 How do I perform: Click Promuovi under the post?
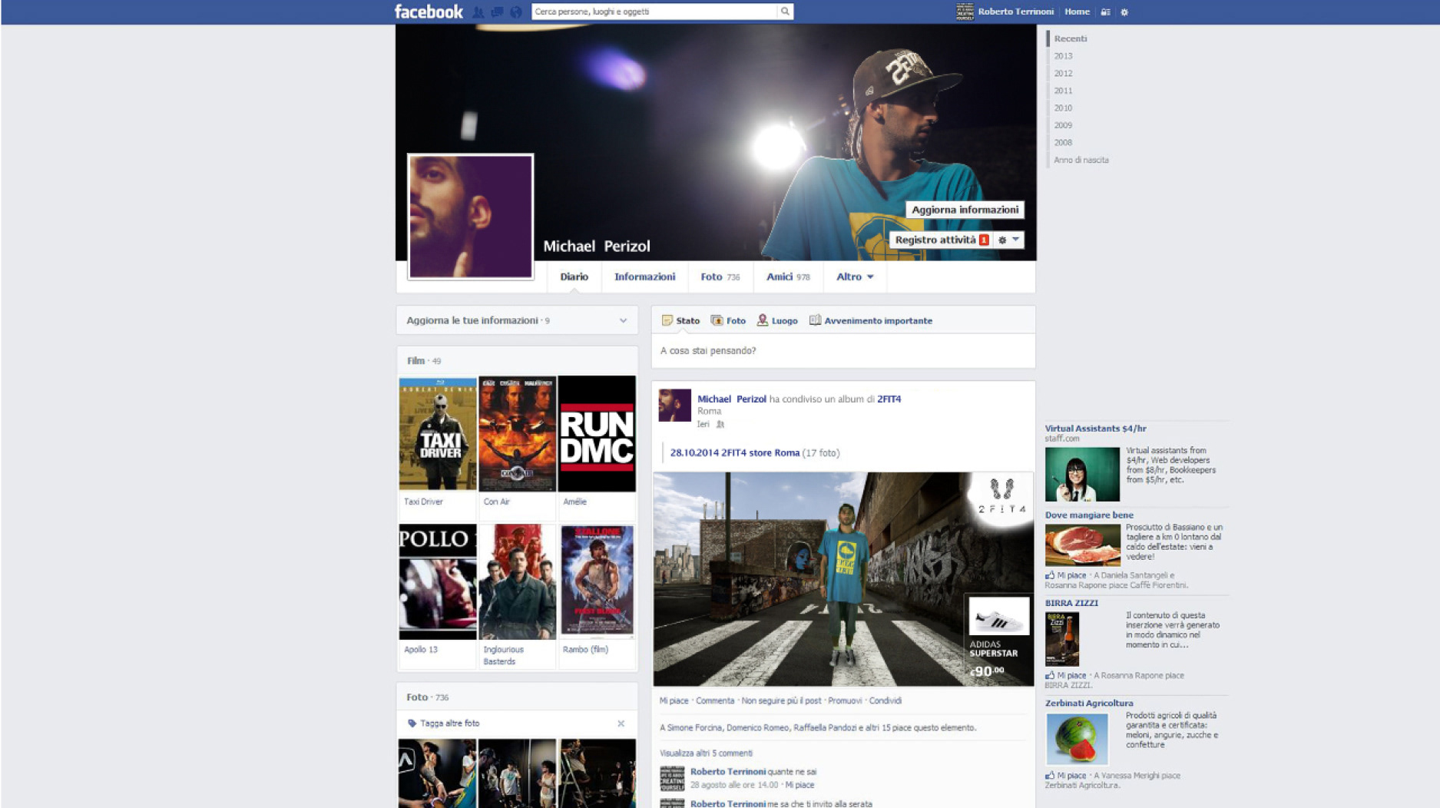click(844, 700)
